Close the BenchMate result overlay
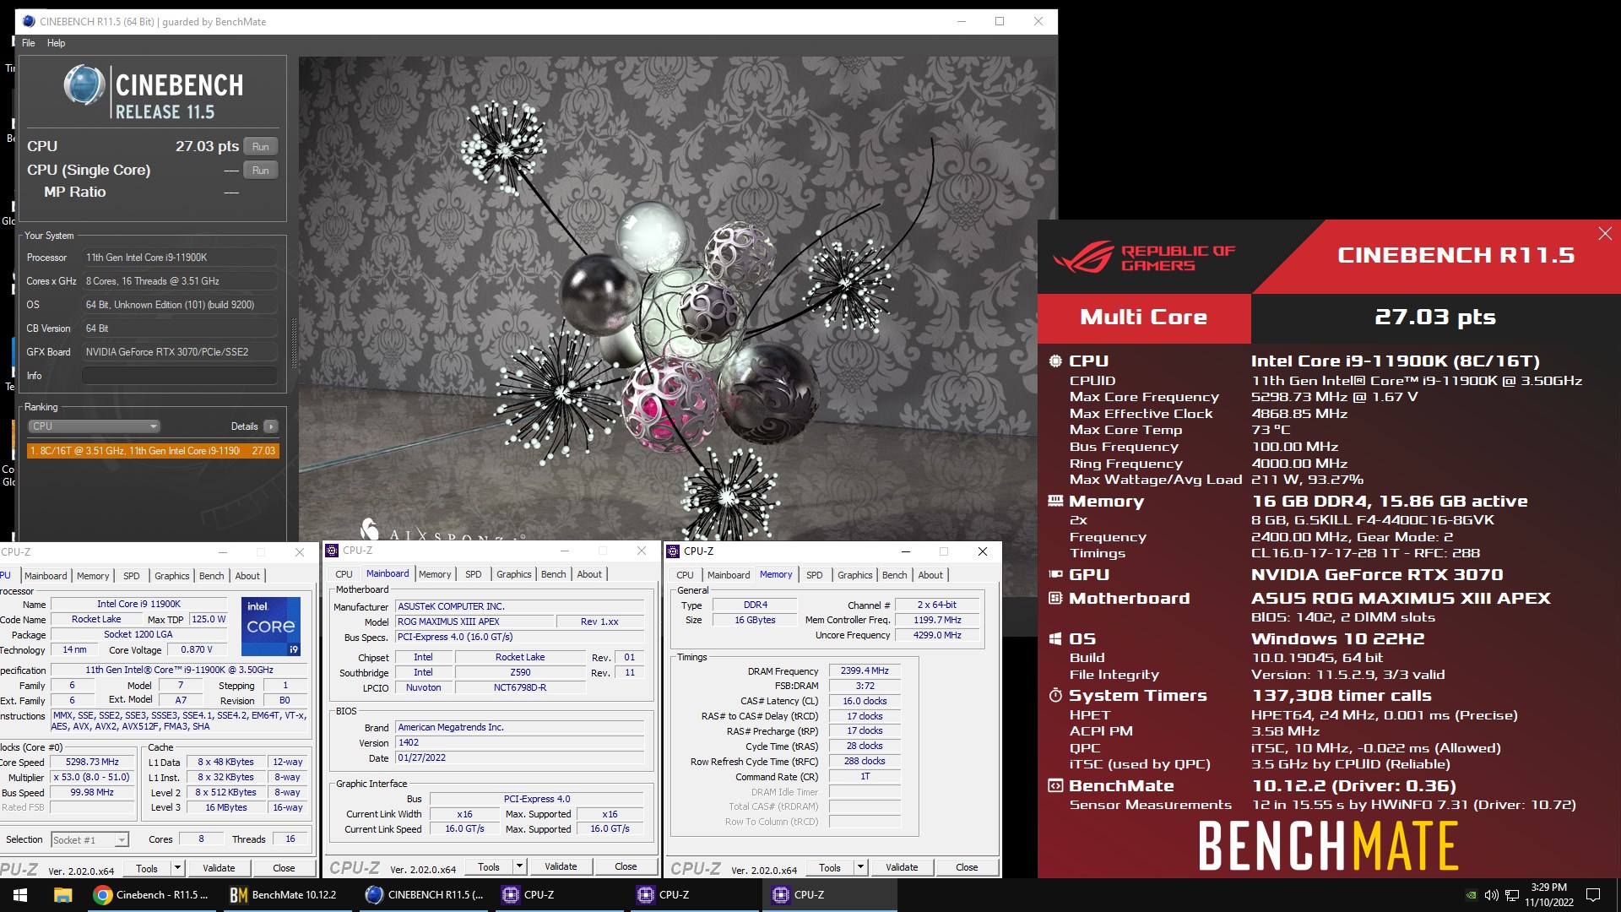This screenshot has height=912, width=1621. [x=1605, y=234]
